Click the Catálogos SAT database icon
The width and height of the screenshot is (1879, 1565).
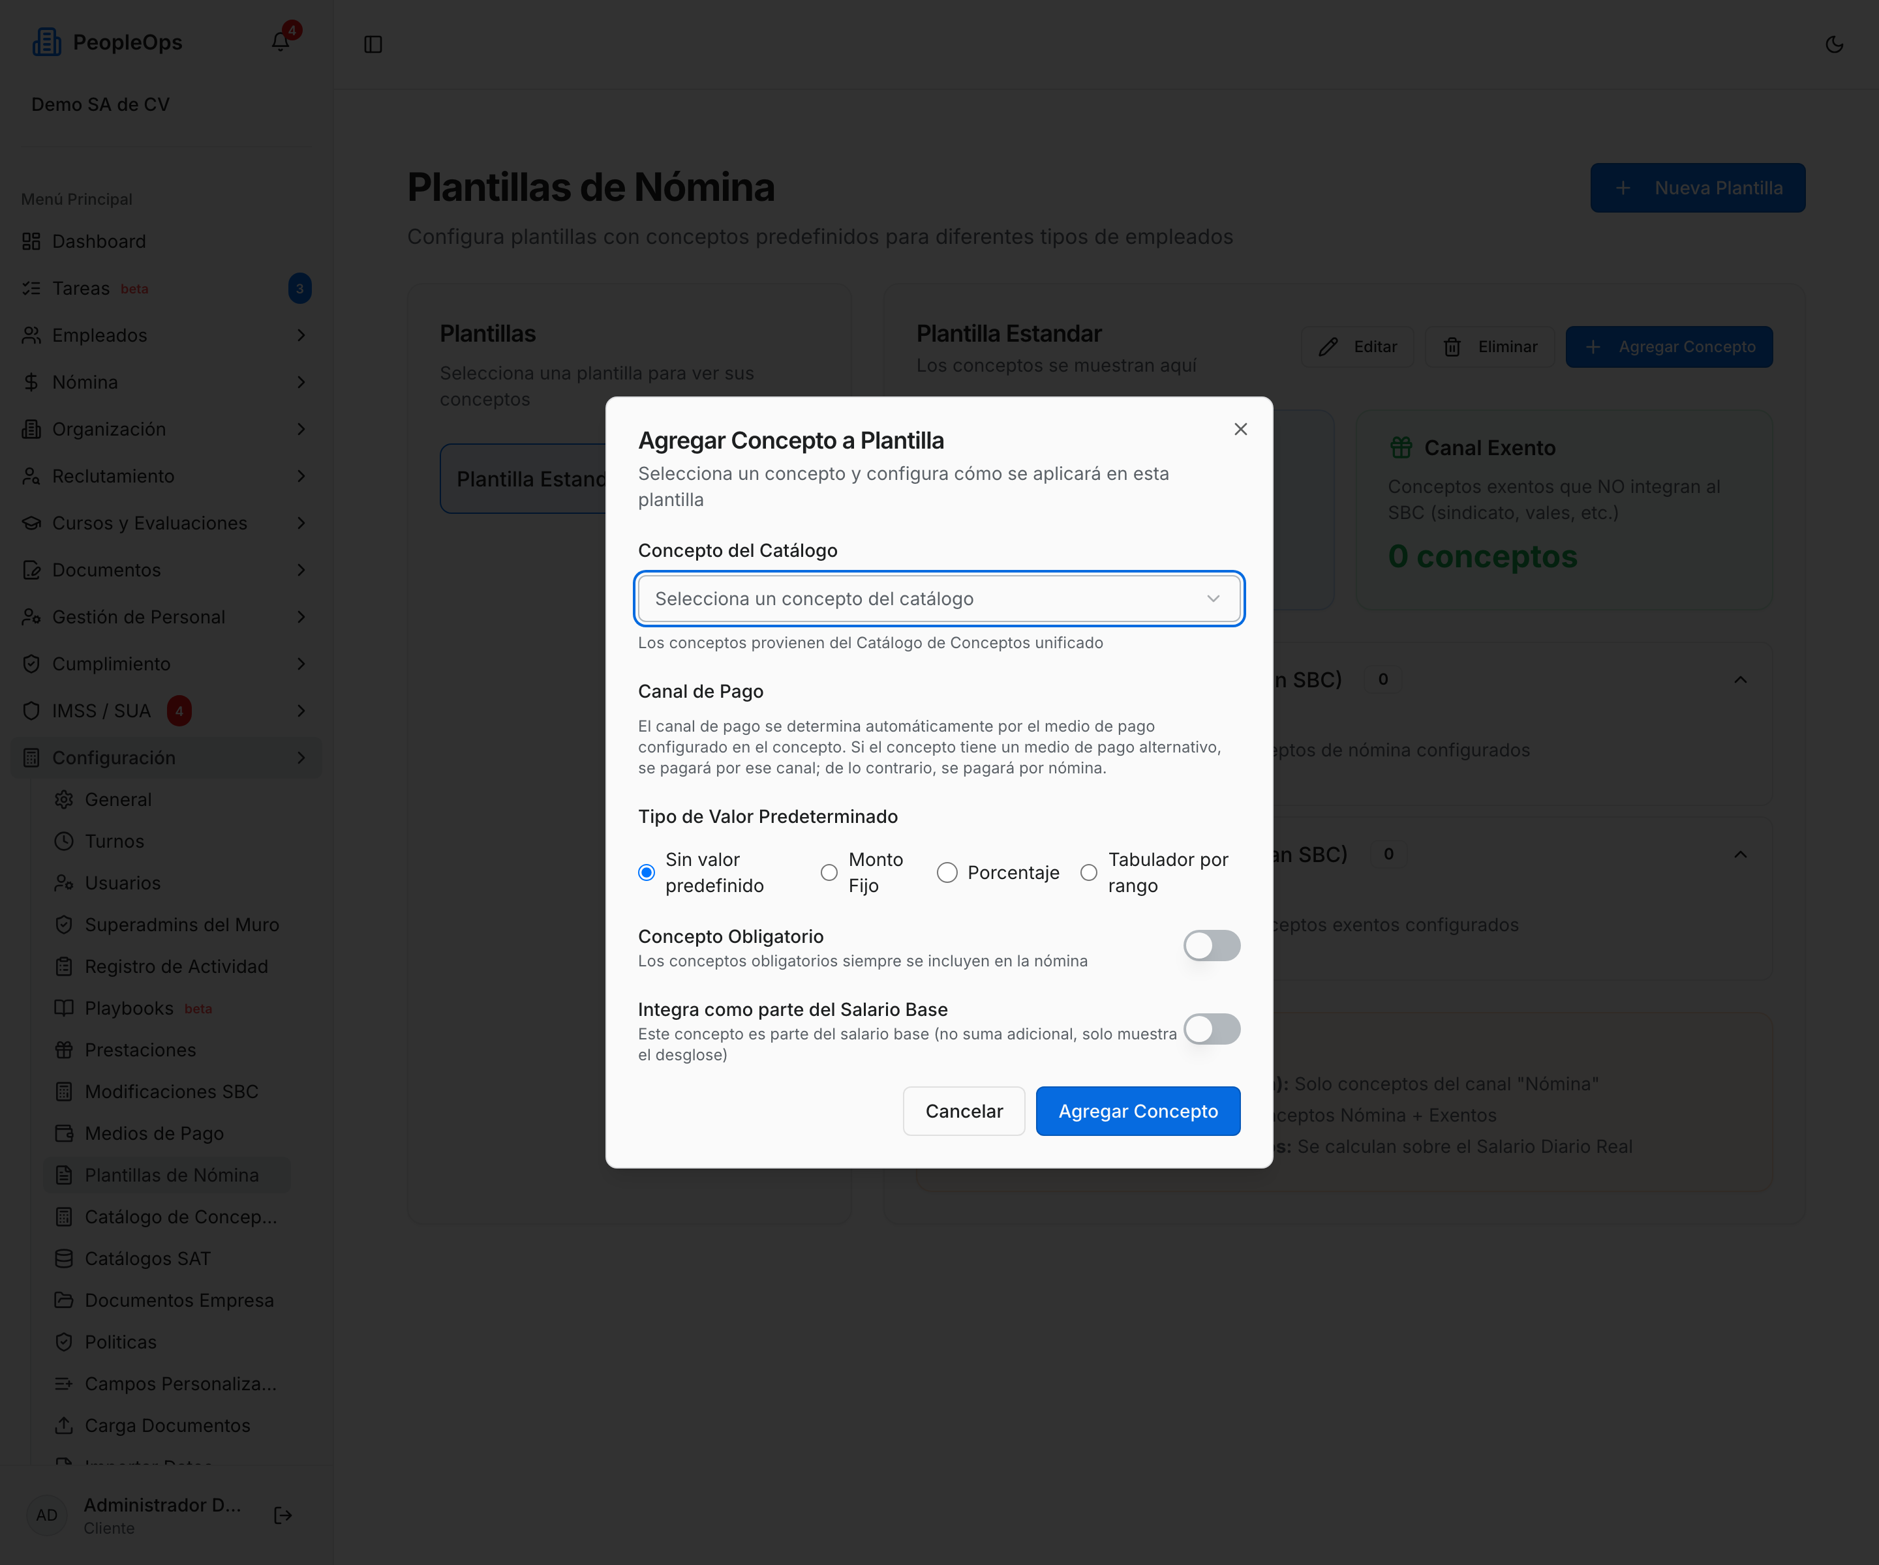click(63, 1259)
